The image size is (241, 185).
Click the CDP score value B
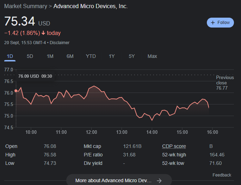tap(211, 146)
